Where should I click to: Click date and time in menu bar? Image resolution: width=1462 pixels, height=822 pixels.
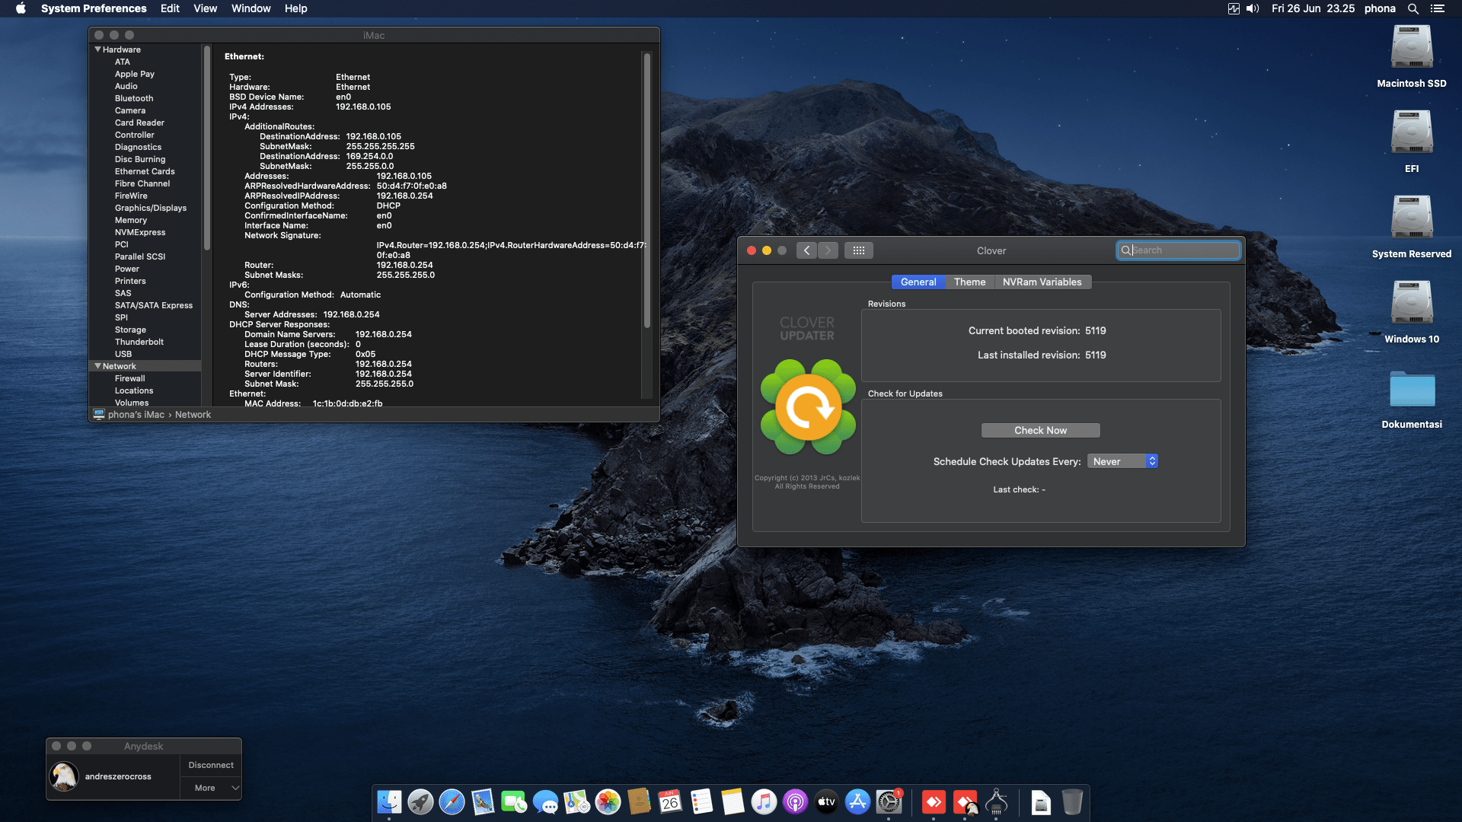click(1313, 8)
